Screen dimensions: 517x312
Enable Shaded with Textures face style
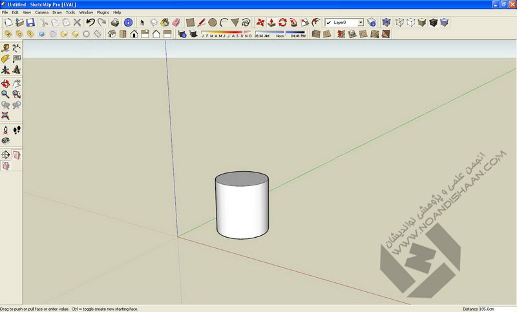(433, 23)
